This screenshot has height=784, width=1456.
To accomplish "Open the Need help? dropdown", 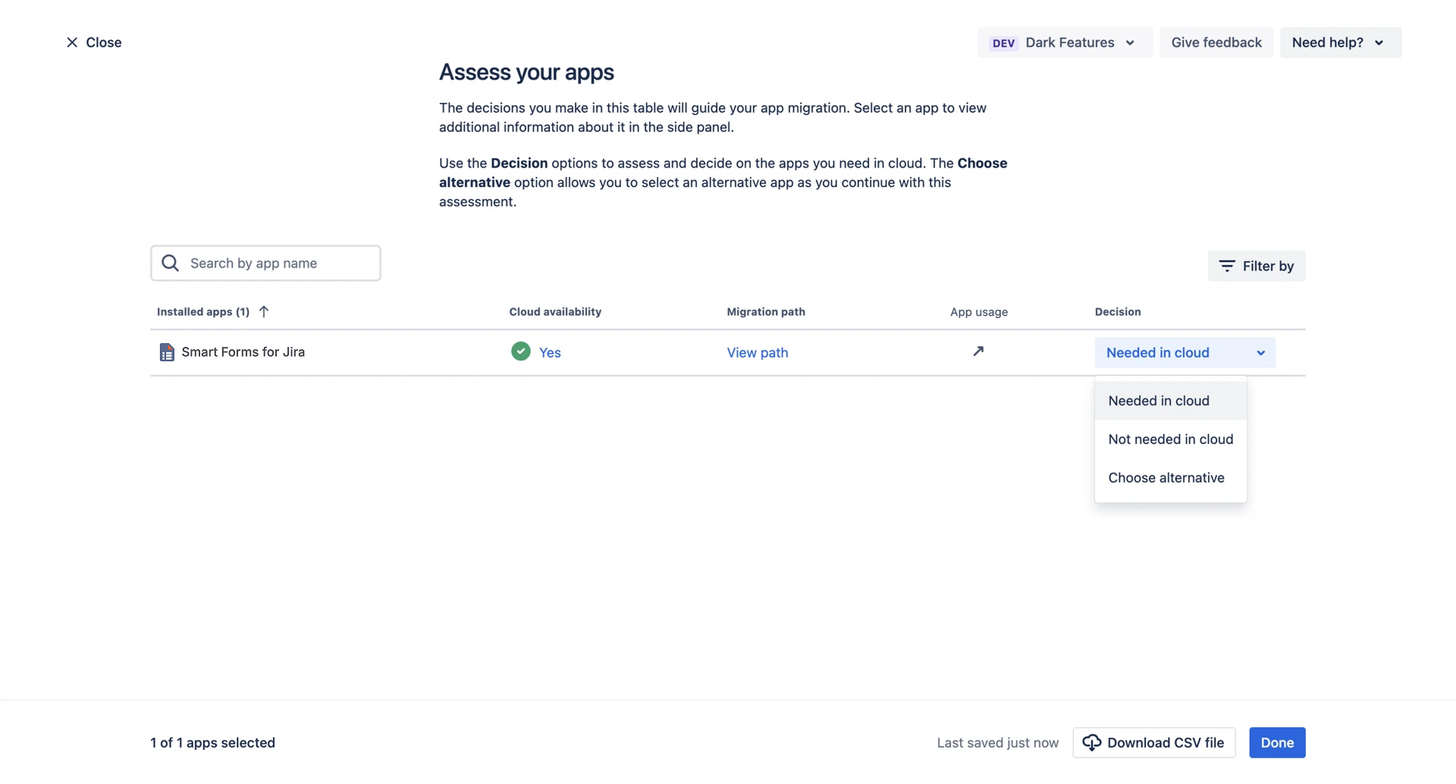I will point(1340,42).
